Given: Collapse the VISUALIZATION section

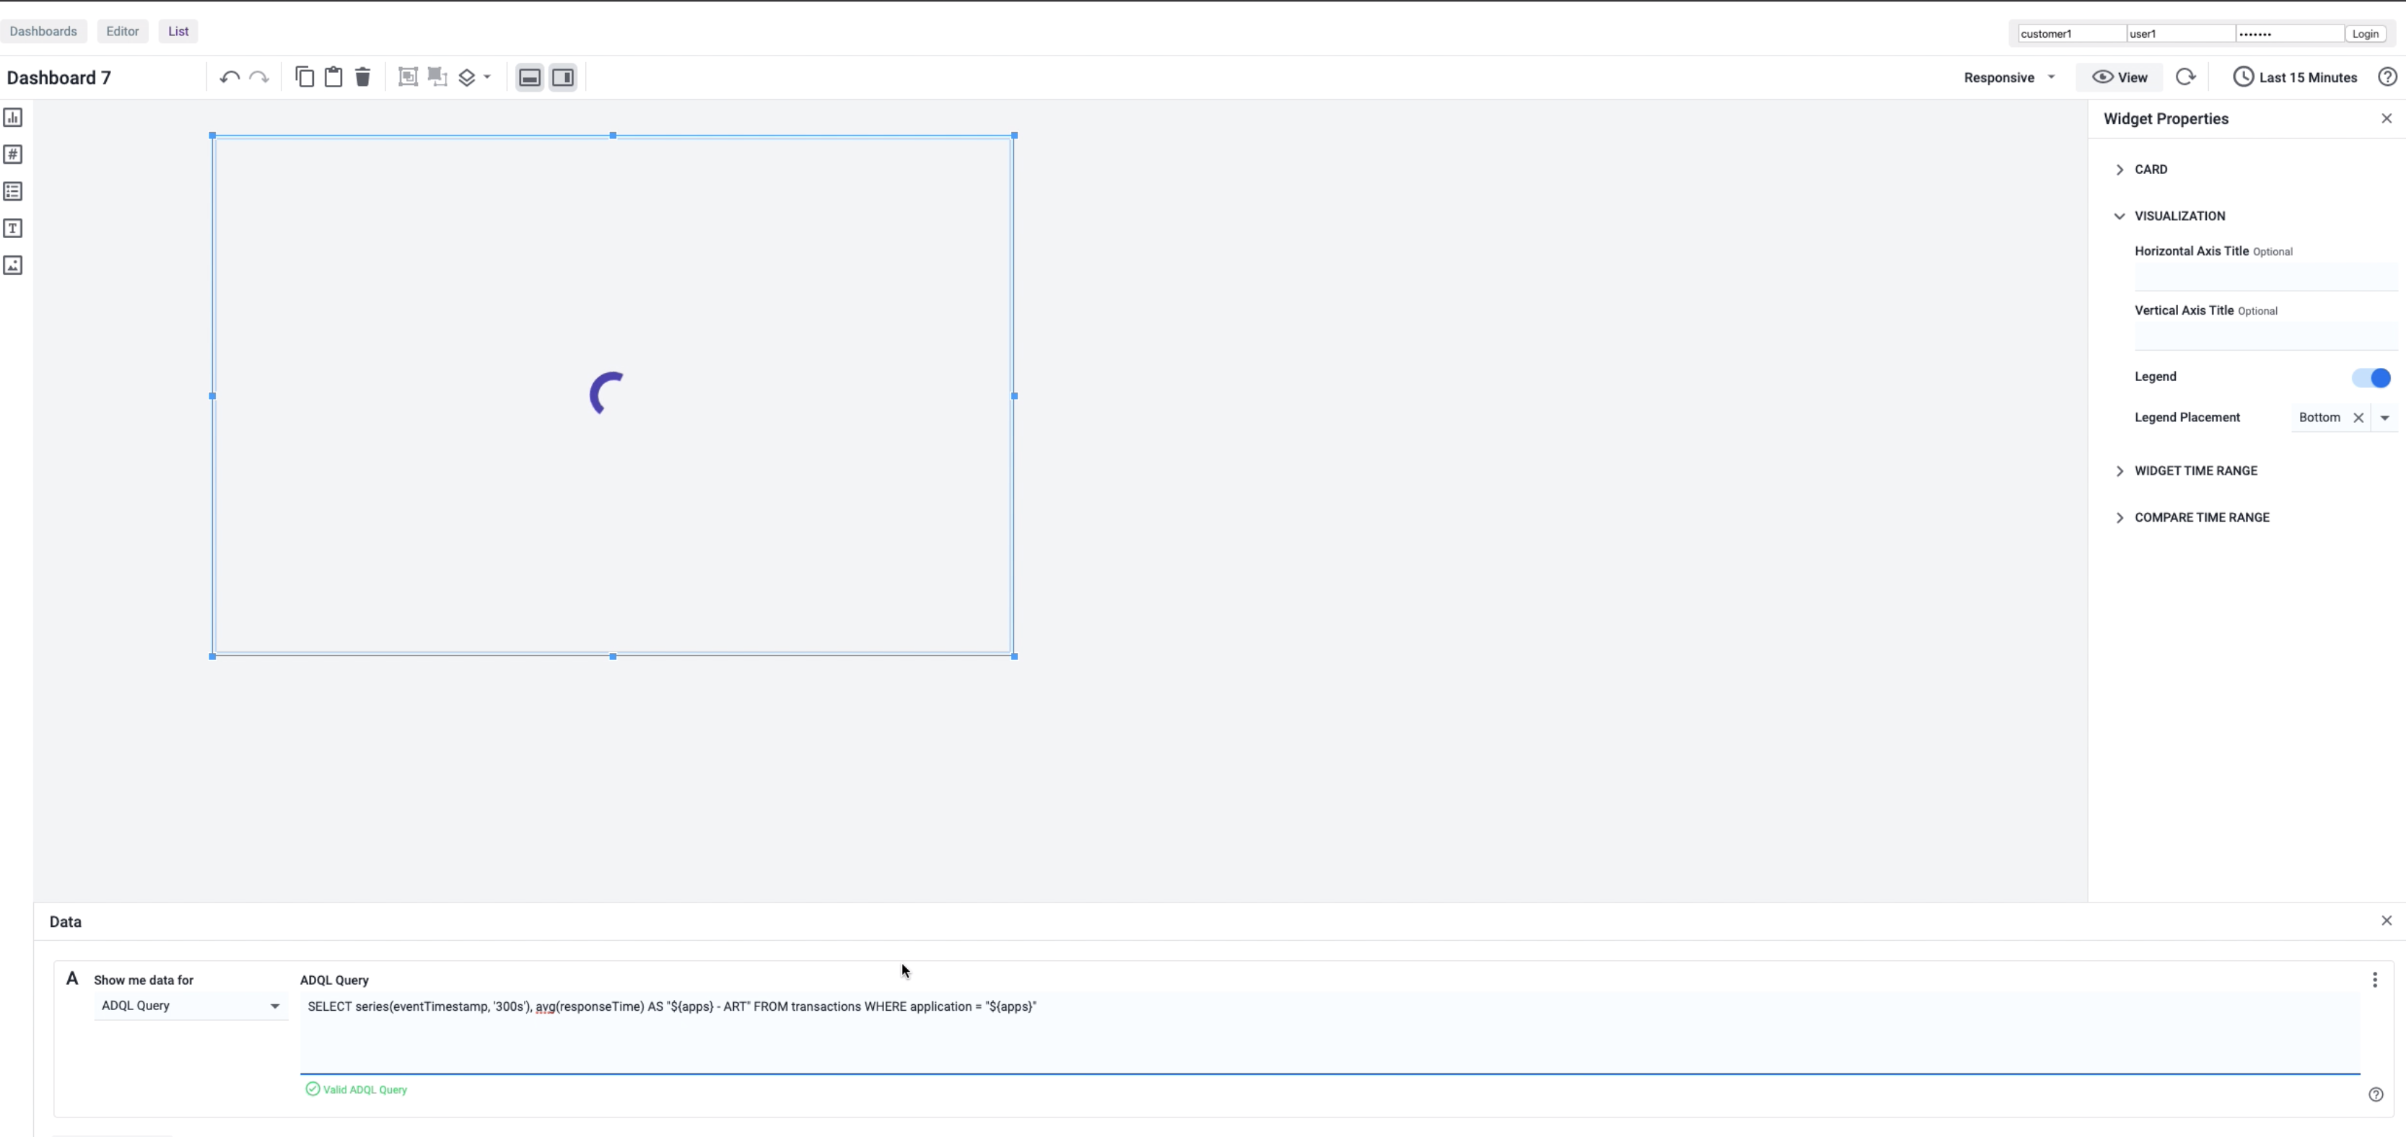Looking at the screenshot, I should 2170,216.
